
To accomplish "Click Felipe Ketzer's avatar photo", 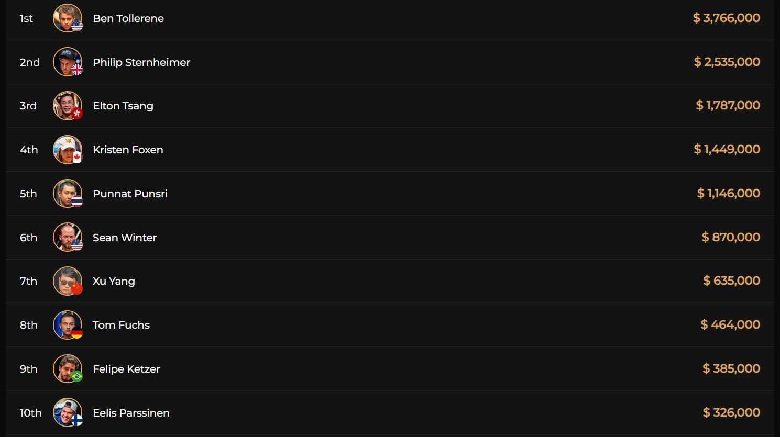I will [67, 369].
